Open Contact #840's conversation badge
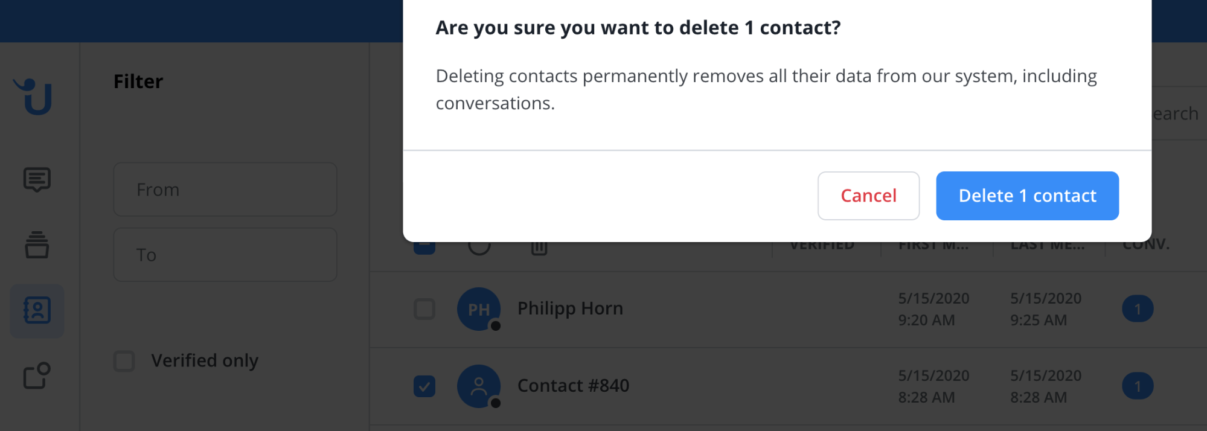This screenshot has width=1207, height=431. coord(1138,386)
